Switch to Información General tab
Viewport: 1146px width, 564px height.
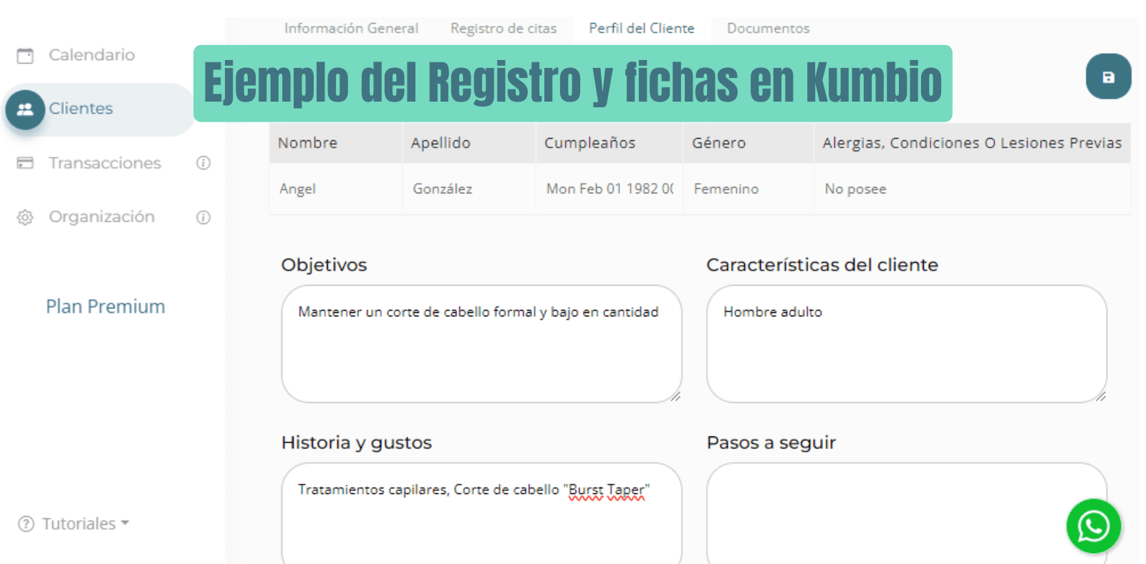[x=351, y=29]
